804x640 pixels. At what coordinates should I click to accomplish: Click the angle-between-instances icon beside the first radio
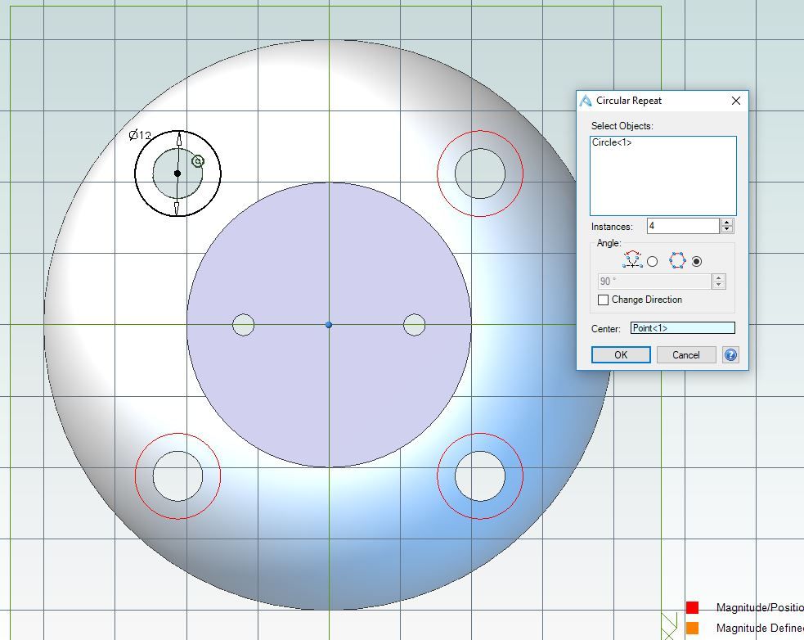633,259
